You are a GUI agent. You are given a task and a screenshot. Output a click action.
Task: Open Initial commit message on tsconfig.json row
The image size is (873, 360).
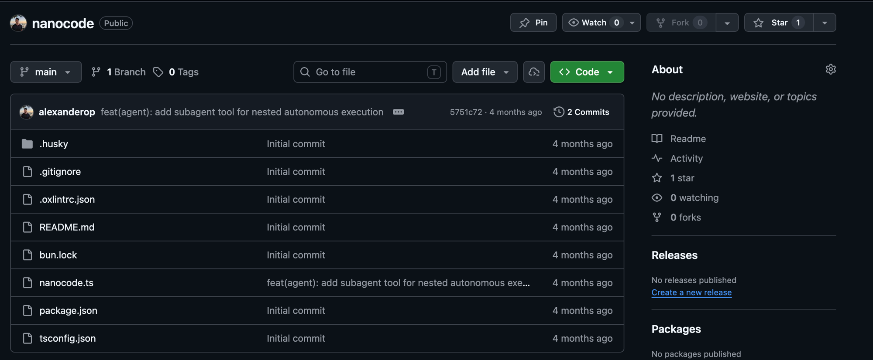296,338
